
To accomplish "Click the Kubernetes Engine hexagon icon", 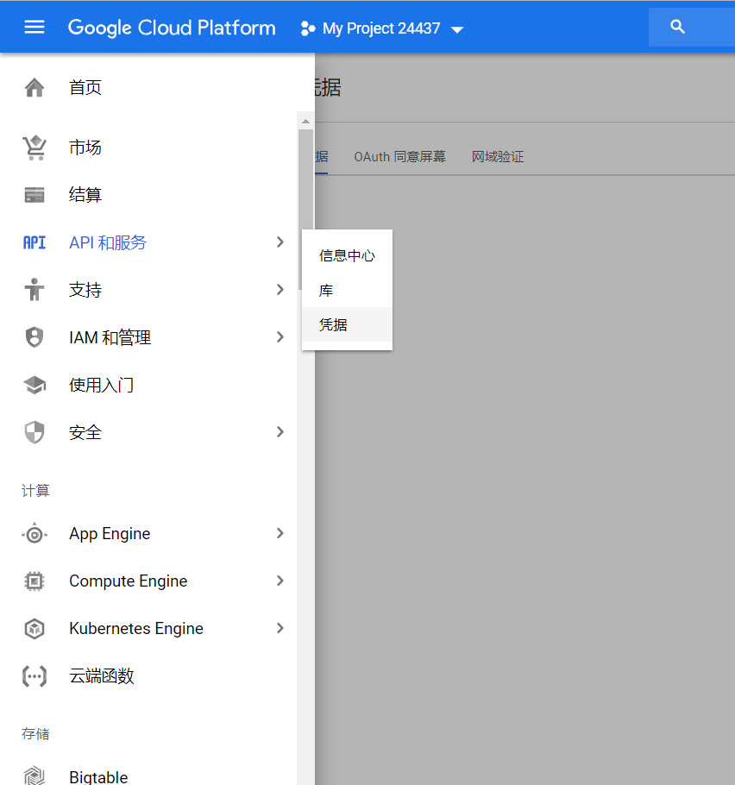I will coord(35,629).
